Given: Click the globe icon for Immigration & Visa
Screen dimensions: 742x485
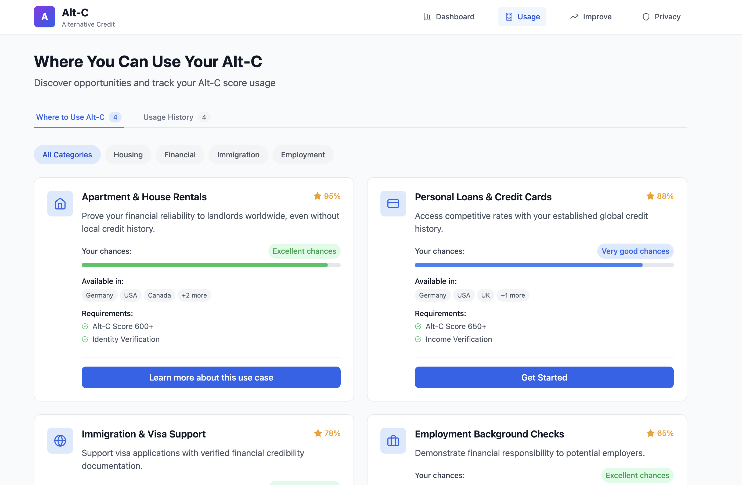Looking at the screenshot, I should pos(60,440).
